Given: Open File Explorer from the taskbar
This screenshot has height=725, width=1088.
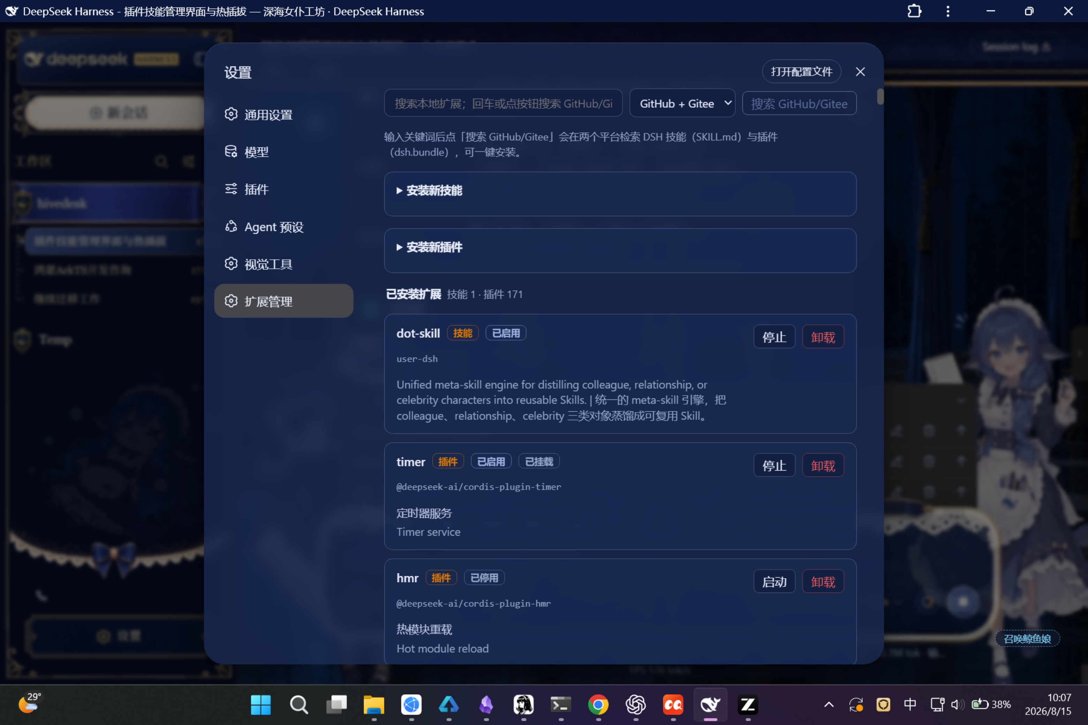Looking at the screenshot, I should 374,705.
